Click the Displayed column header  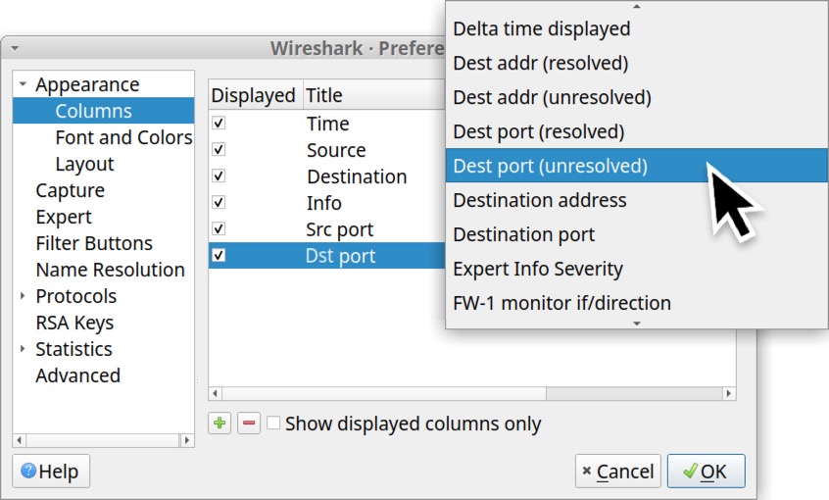pyautogui.click(x=256, y=95)
